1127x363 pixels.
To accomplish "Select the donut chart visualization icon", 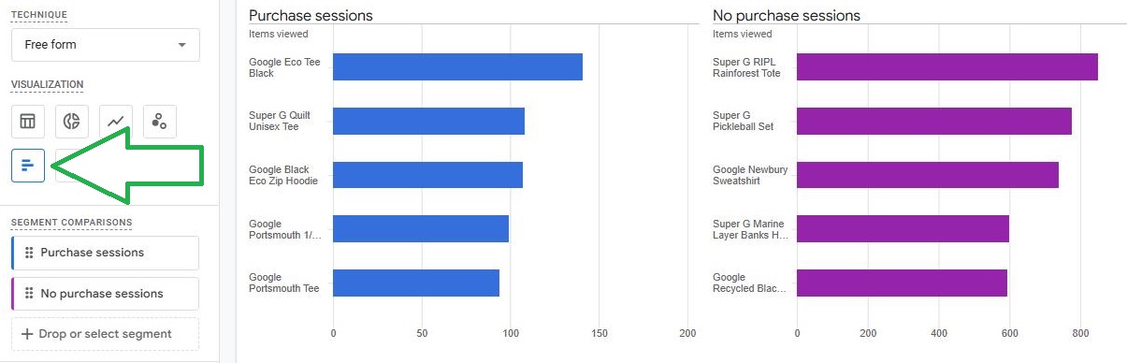I will tap(71, 122).
